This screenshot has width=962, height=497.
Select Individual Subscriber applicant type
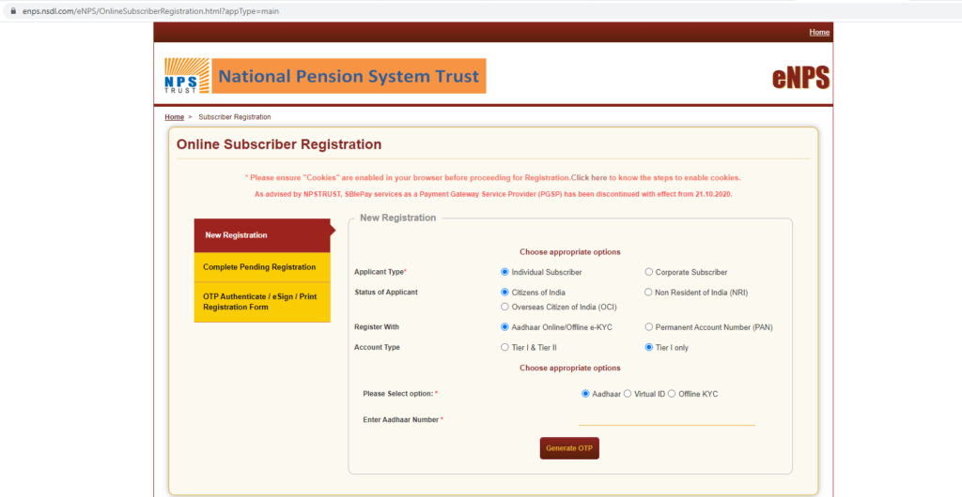click(x=504, y=272)
